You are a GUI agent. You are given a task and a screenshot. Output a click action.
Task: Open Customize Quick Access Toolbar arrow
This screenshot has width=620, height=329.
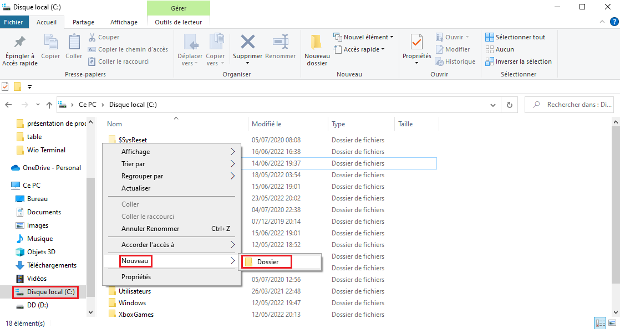(x=29, y=87)
